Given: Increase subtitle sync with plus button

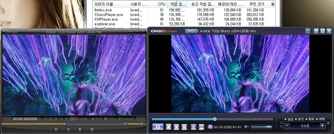Looking at the screenshot, I should (322, 126).
